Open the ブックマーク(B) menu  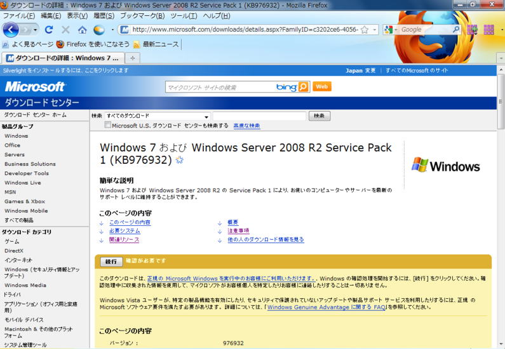(x=142, y=16)
